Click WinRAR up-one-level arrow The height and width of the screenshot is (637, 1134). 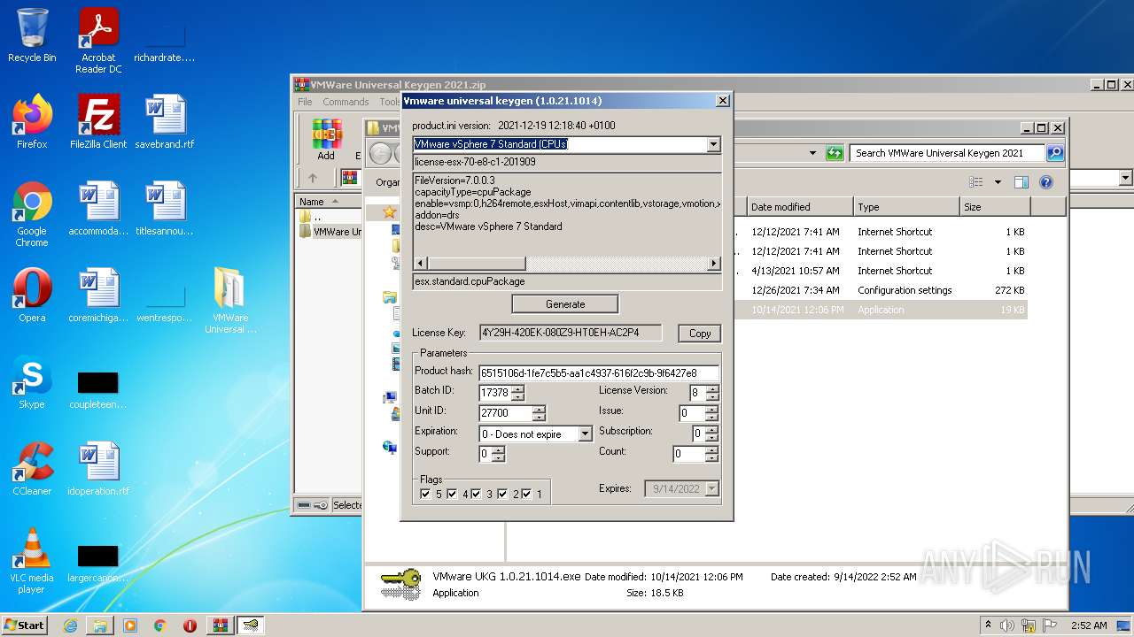pos(312,178)
